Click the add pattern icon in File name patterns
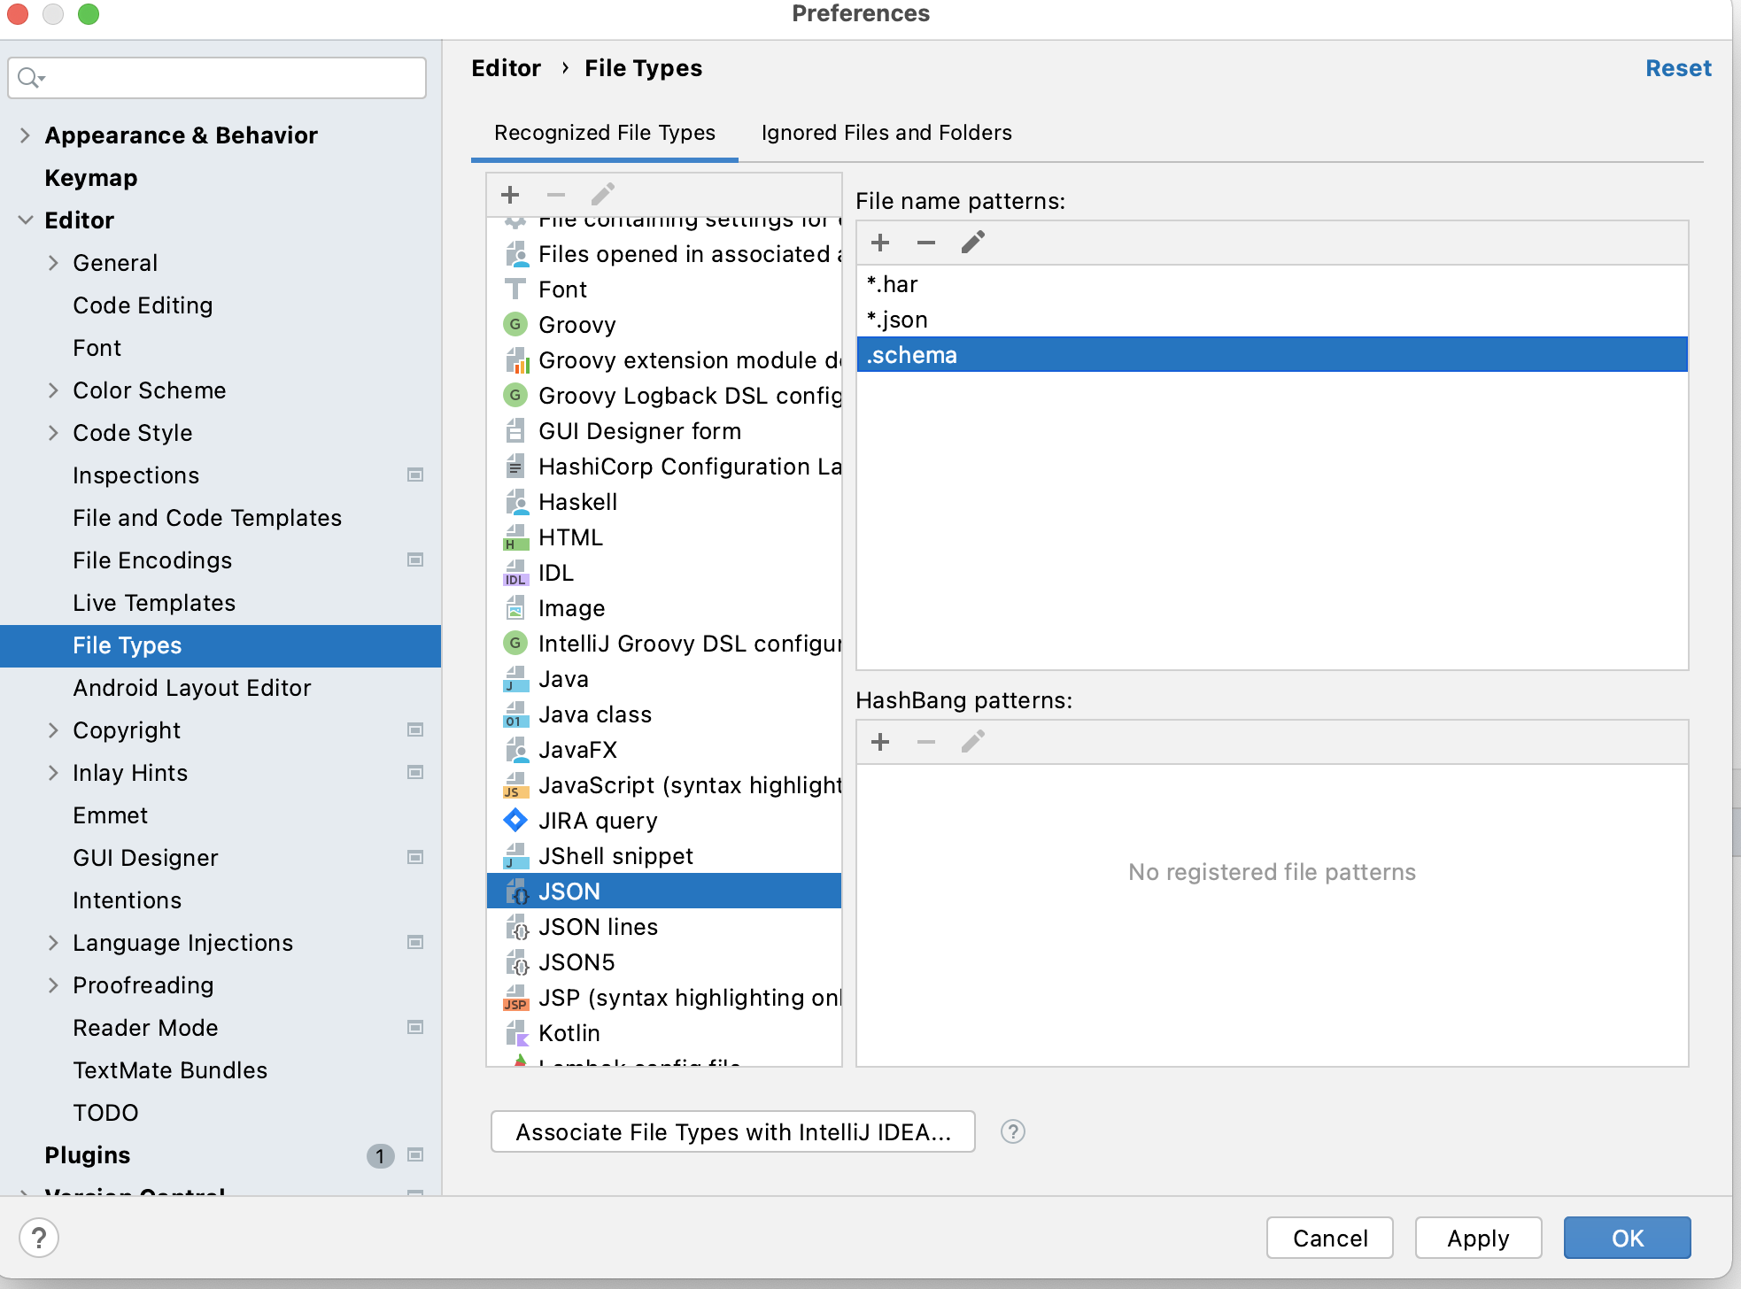The image size is (1741, 1289). (878, 241)
